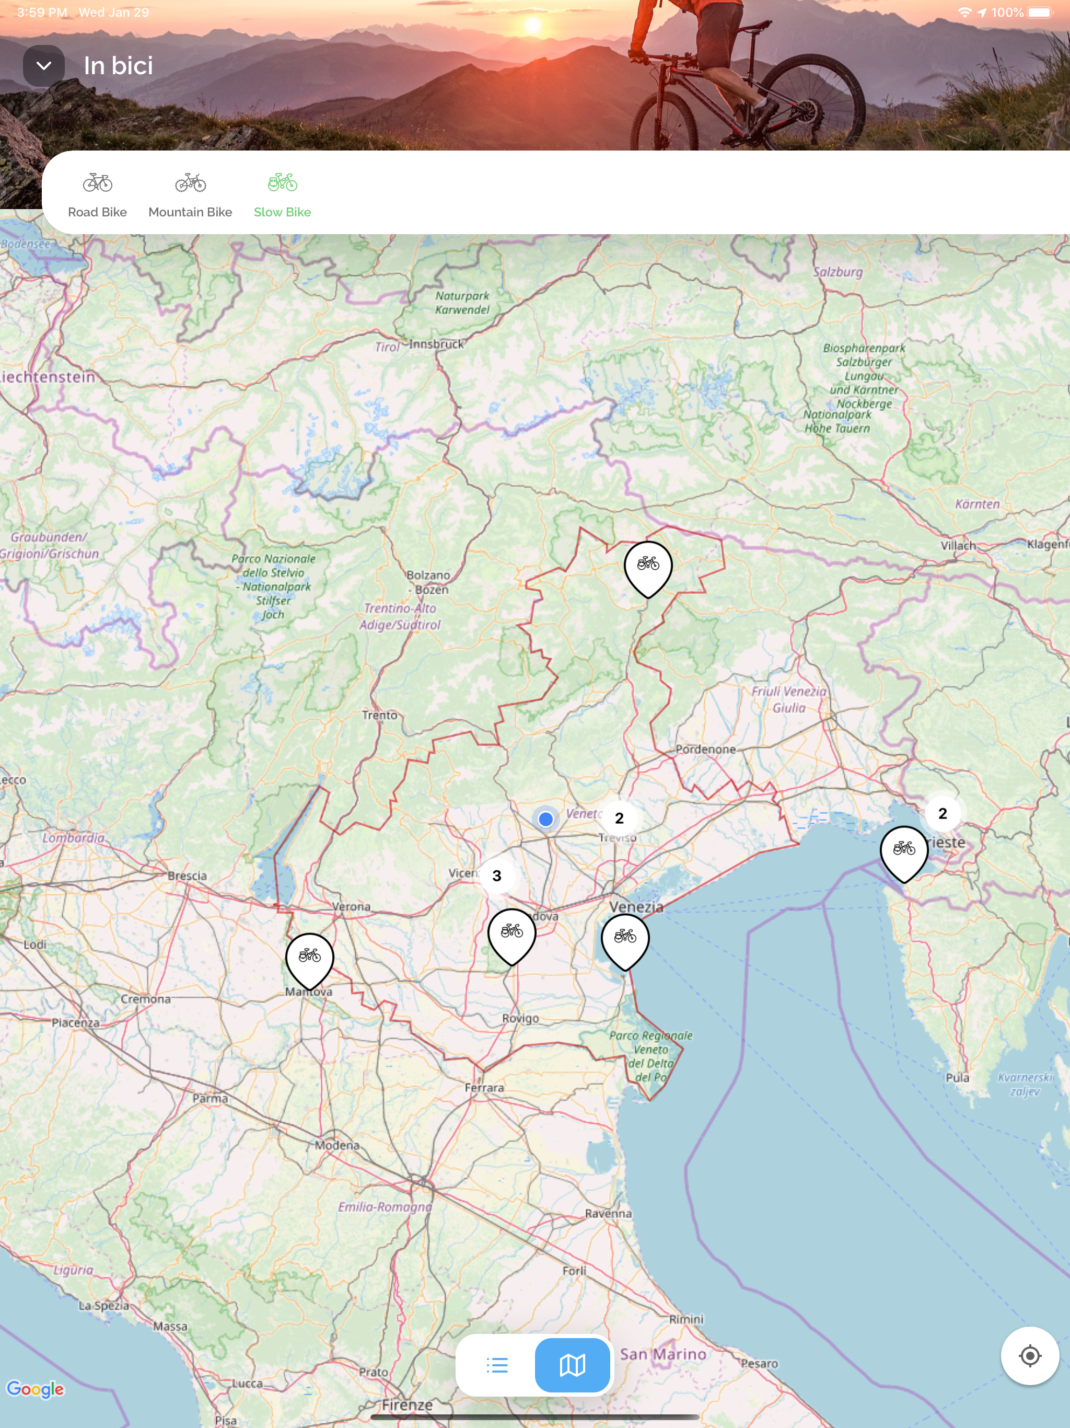Screen dimensions: 1070x1428
Task: Collapse the In bici header chevron
Action: (43, 66)
